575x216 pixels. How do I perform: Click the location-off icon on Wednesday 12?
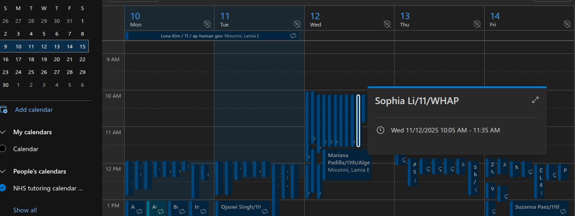[387, 23]
